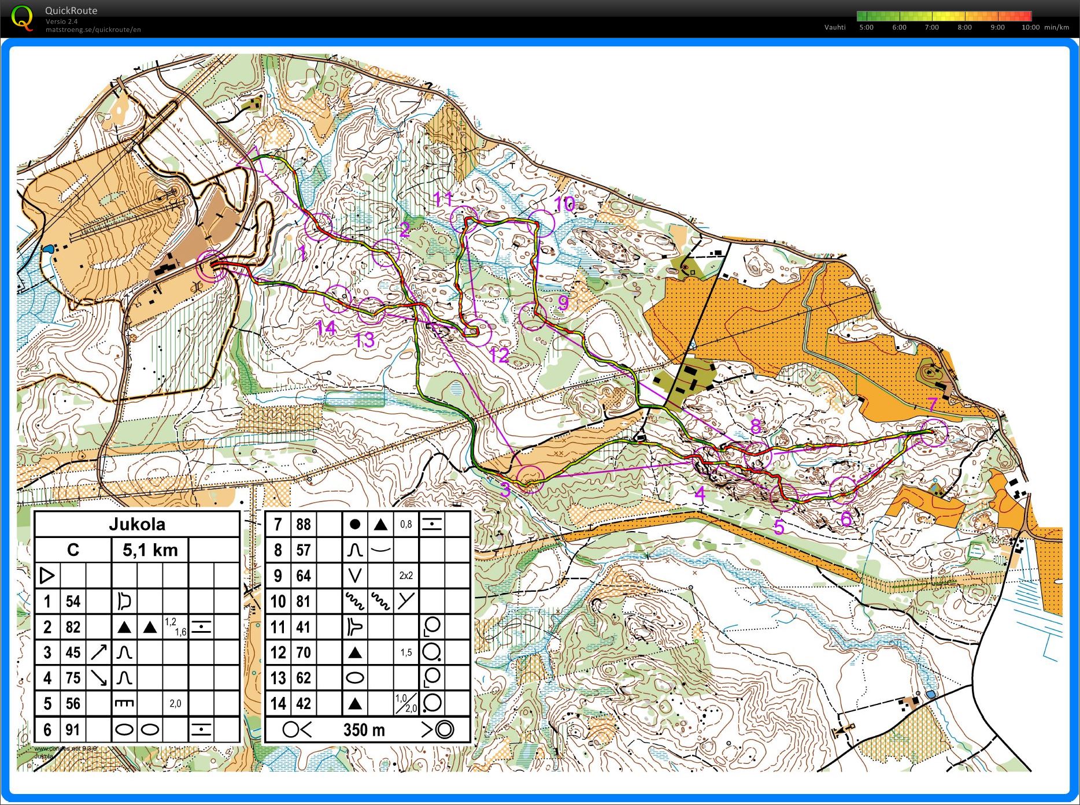Click control circle 5 on the map
The width and height of the screenshot is (1080, 805).
784,496
